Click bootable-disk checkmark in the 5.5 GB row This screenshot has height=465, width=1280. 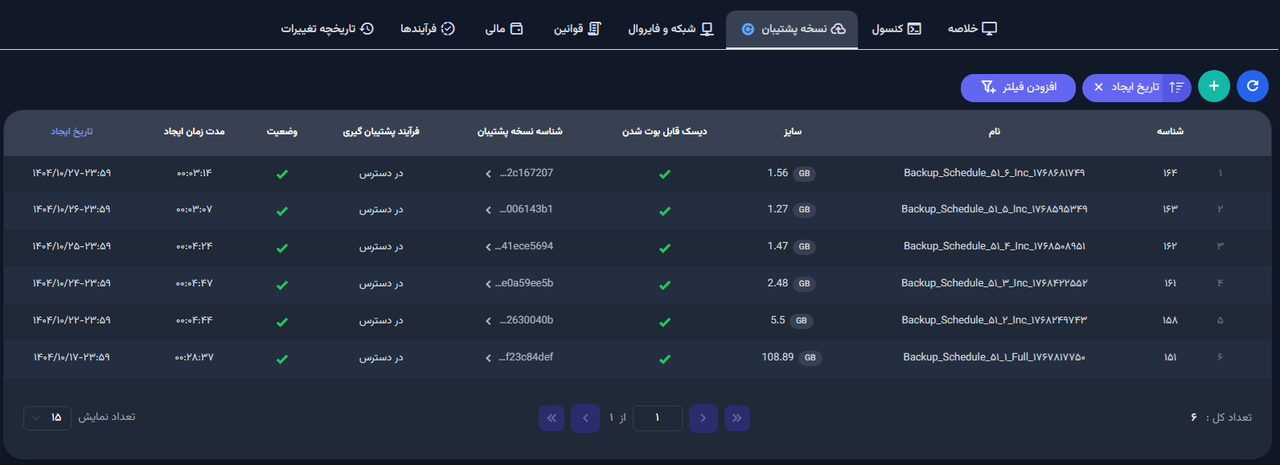(x=665, y=322)
